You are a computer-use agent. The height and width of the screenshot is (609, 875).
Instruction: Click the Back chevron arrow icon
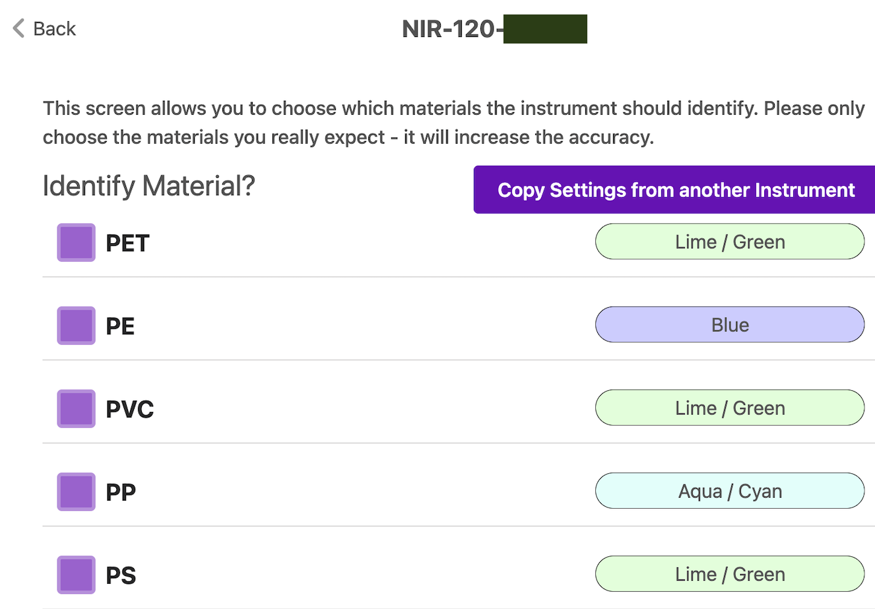pyautogui.click(x=18, y=28)
